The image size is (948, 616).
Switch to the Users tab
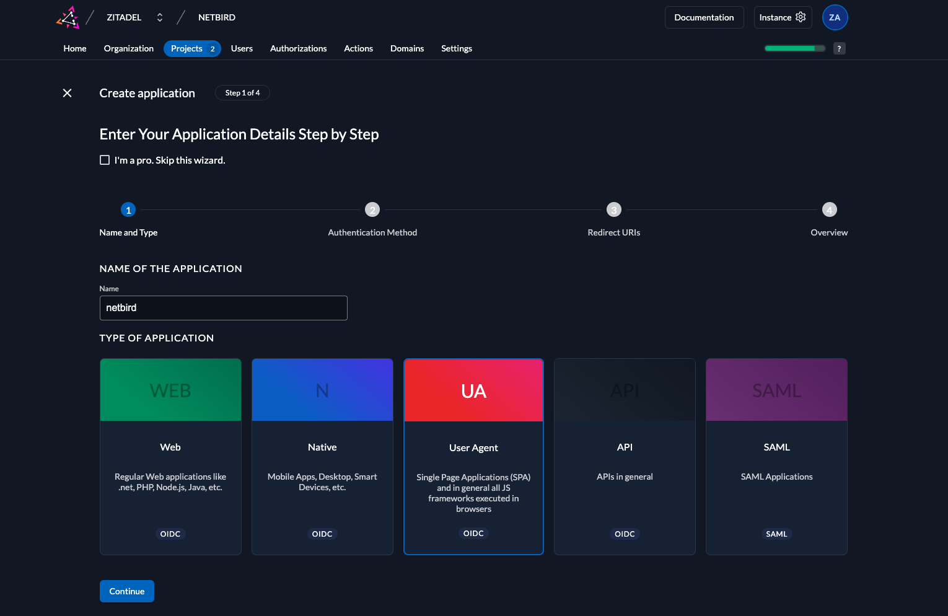coord(242,48)
